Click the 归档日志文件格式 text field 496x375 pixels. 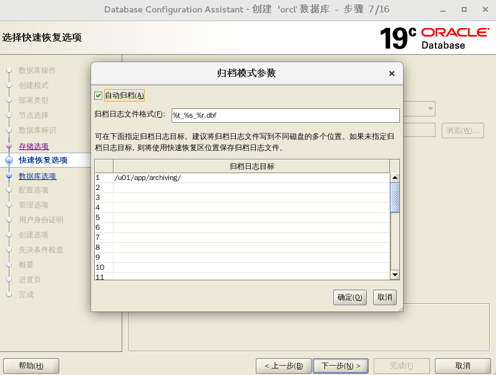point(284,115)
